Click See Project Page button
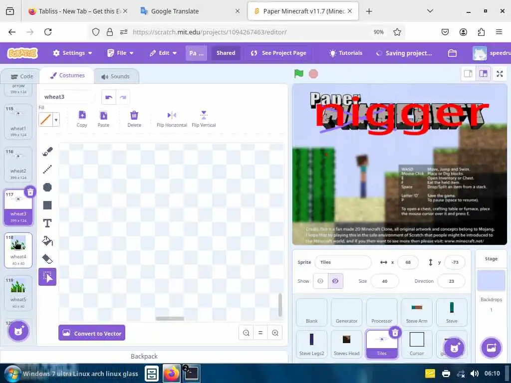The height and width of the screenshot is (383, 511). (x=278, y=53)
